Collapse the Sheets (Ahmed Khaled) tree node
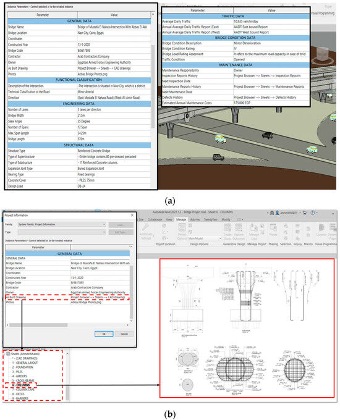 [4, 353]
